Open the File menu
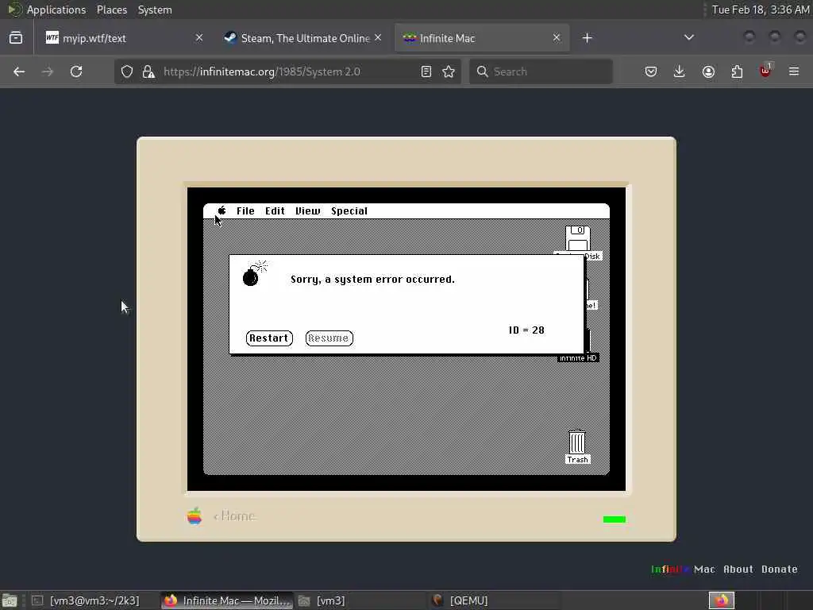 (245, 211)
